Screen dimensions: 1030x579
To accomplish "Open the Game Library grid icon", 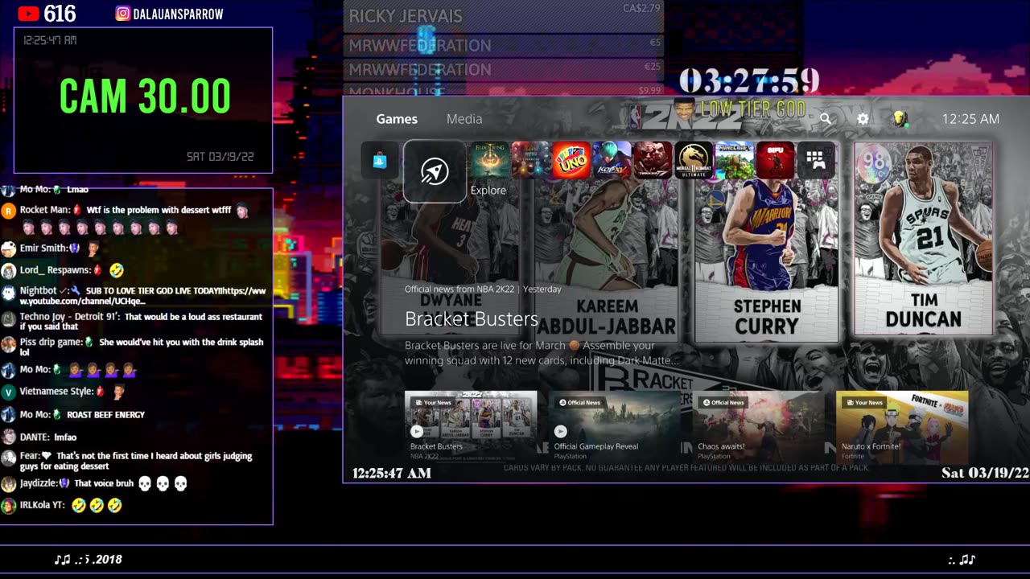I will tap(816, 160).
